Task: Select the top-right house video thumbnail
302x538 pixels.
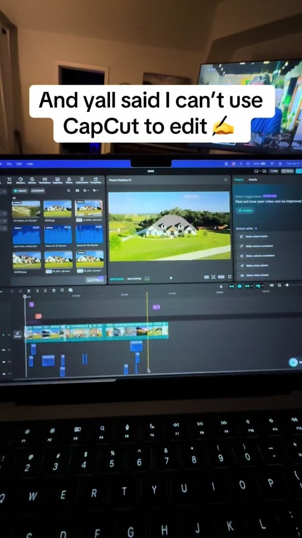Action: coord(89,208)
